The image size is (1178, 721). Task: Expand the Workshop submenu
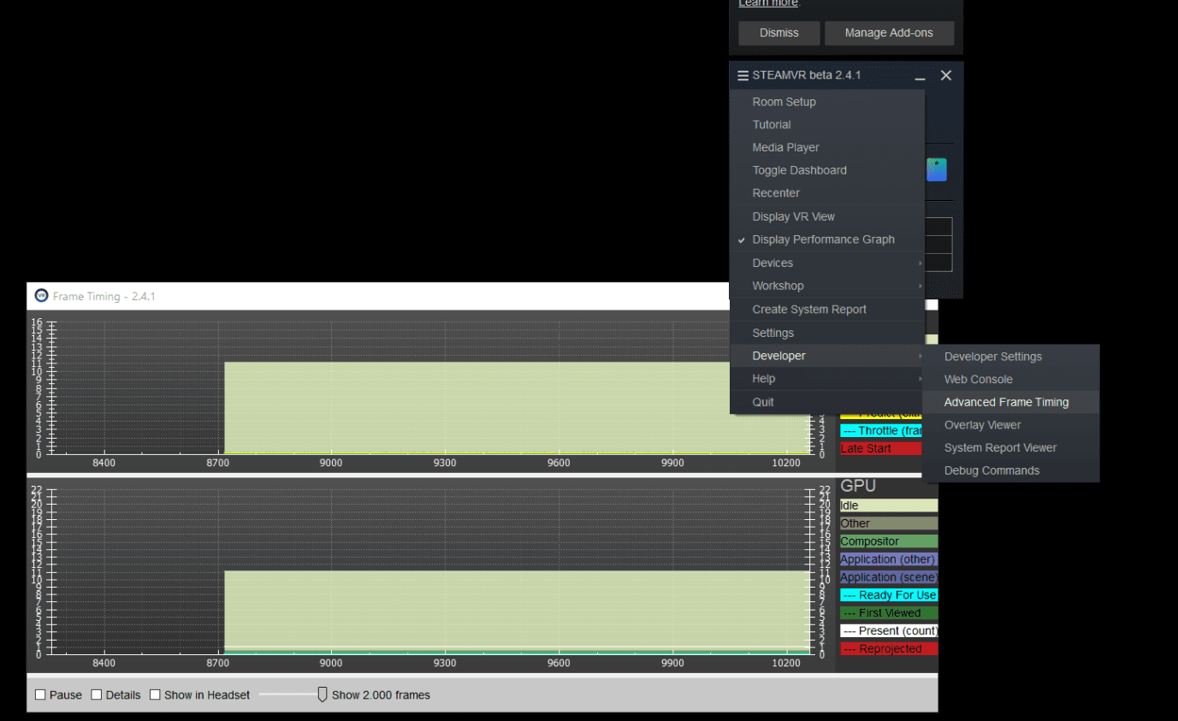tap(826, 286)
